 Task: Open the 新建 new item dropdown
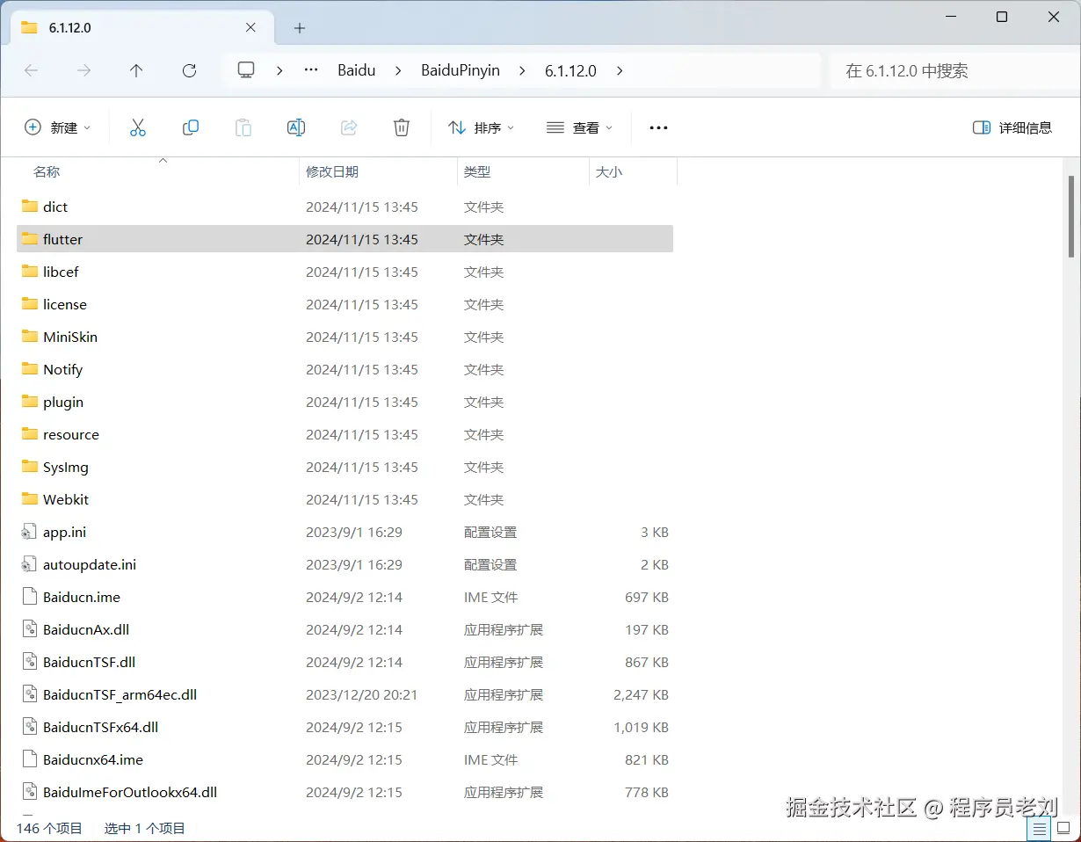coord(57,127)
